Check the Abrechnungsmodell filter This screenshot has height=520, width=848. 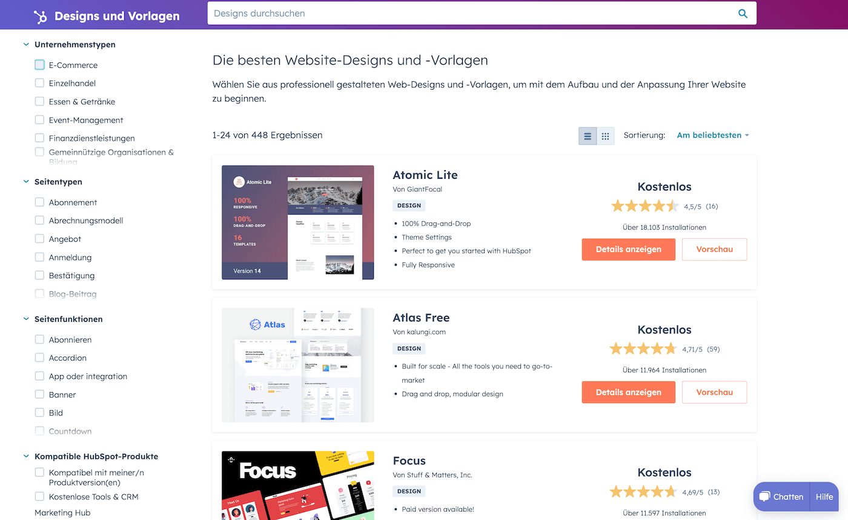(x=39, y=221)
